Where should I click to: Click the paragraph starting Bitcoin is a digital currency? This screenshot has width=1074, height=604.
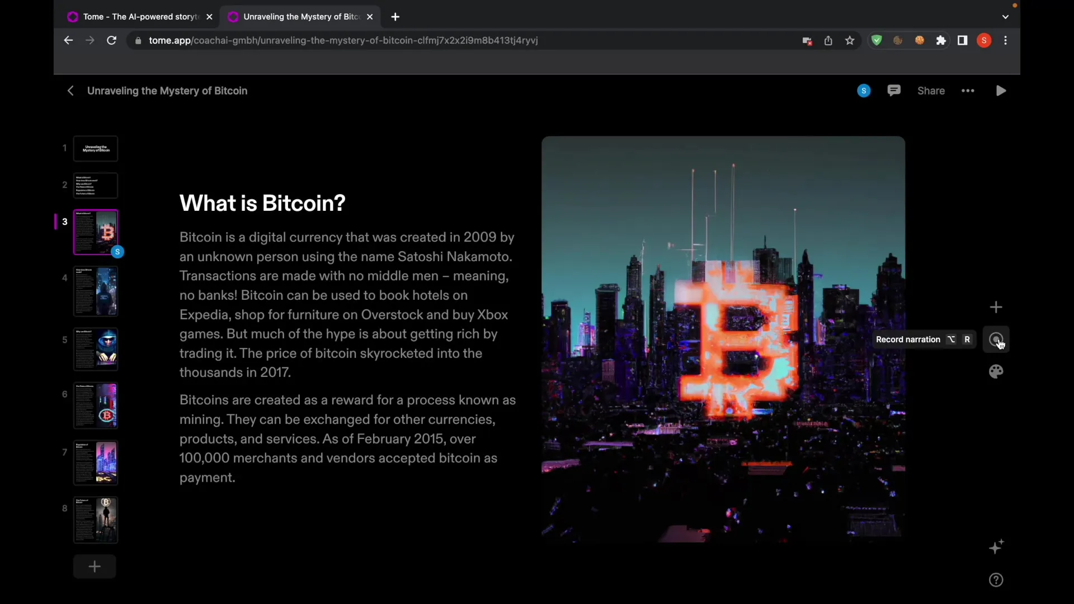point(347,305)
